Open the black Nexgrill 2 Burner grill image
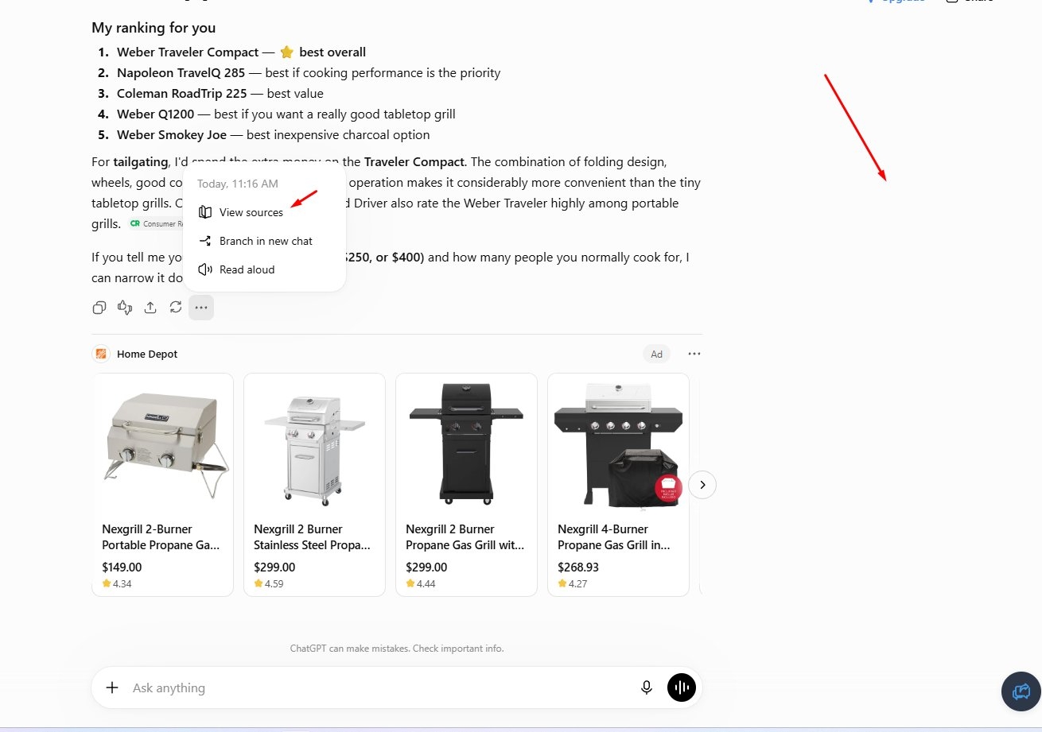The image size is (1042, 732). (466, 444)
